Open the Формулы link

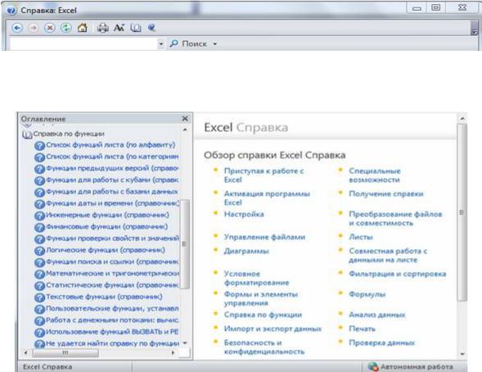point(367,294)
